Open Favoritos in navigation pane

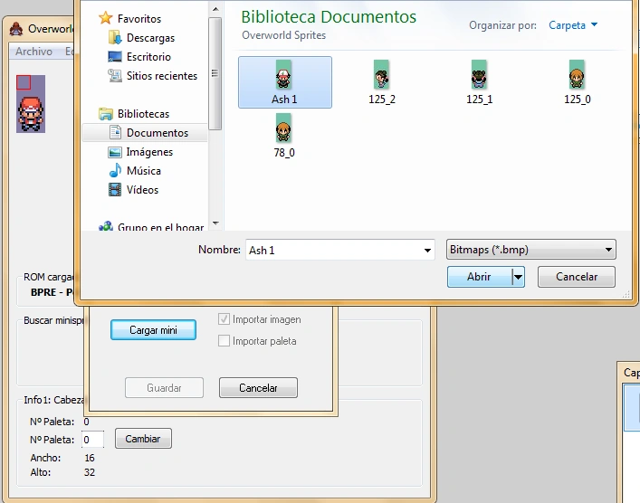pos(139,18)
